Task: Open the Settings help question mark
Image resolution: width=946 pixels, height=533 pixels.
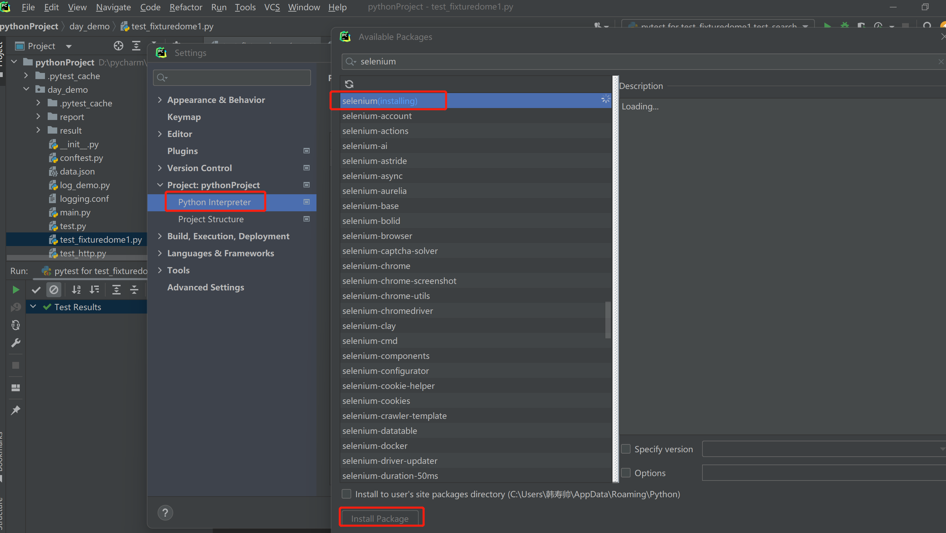Action: [x=165, y=513]
